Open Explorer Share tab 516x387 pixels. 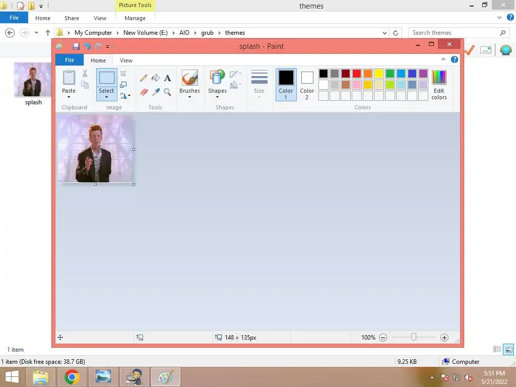[x=72, y=18]
